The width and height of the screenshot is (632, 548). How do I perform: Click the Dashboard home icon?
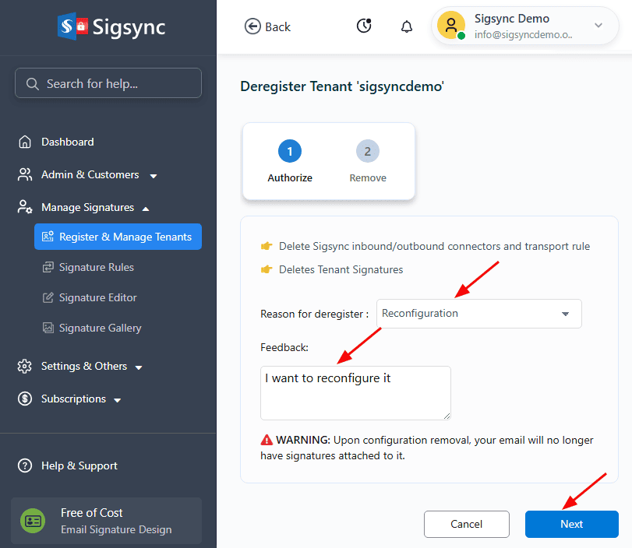25,142
